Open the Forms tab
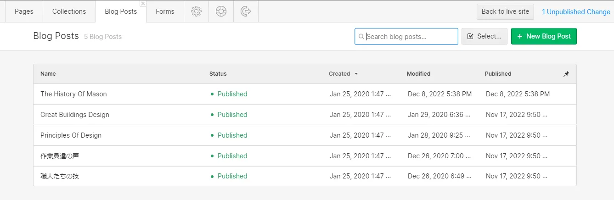The width and height of the screenshot is (614, 200). [165, 11]
